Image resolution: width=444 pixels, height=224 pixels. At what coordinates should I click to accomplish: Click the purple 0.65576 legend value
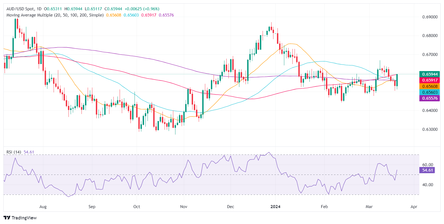pos(166,15)
